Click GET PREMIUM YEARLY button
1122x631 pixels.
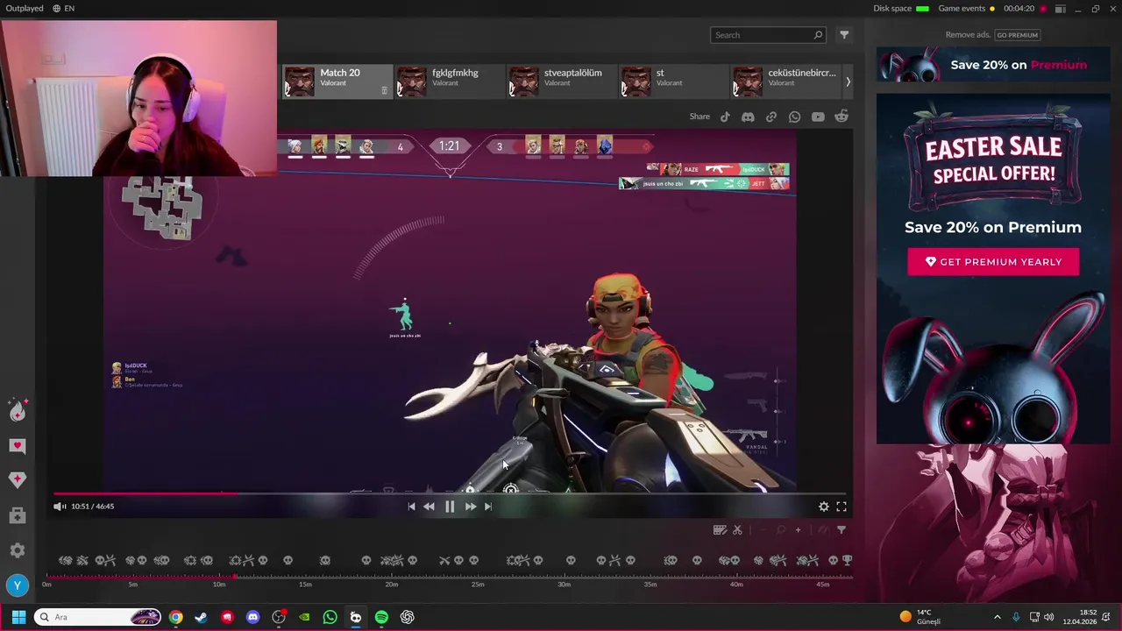(x=993, y=262)
